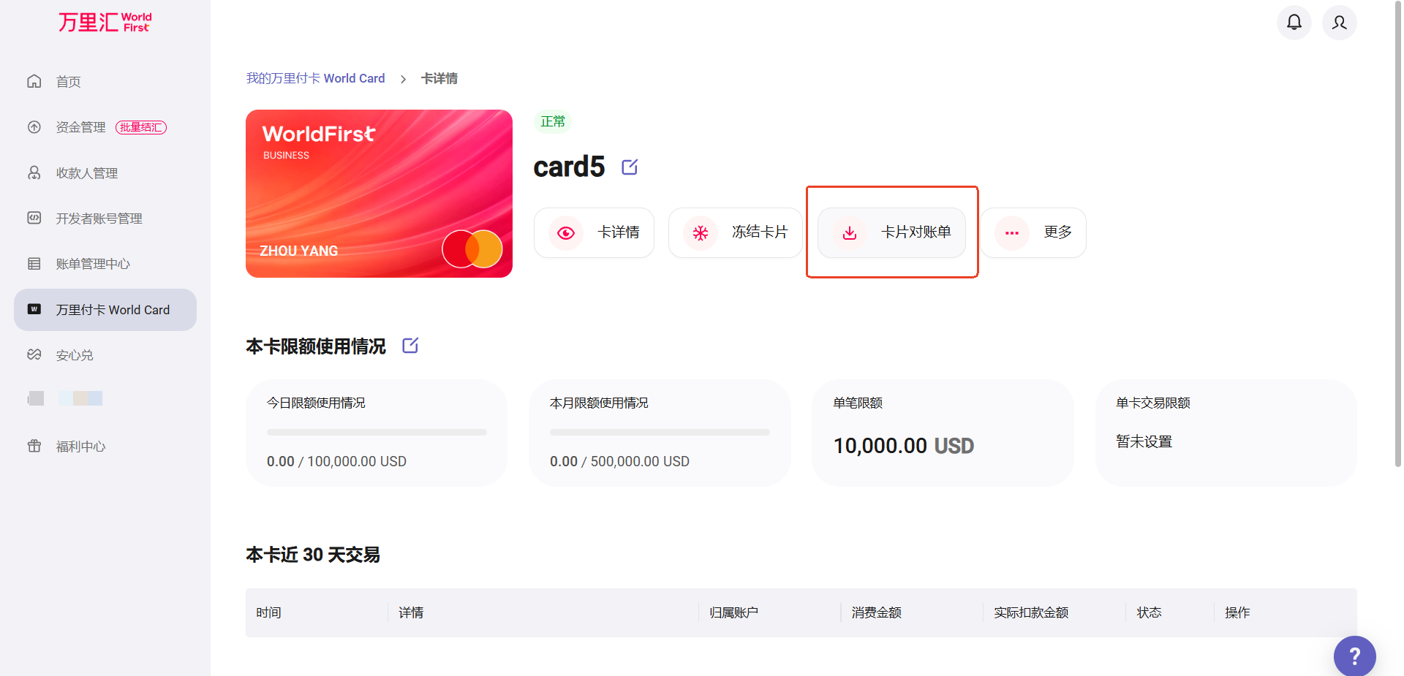Click the WorldFirst card image
This screenshot has width=1404, height=676.
click(379, 194)
